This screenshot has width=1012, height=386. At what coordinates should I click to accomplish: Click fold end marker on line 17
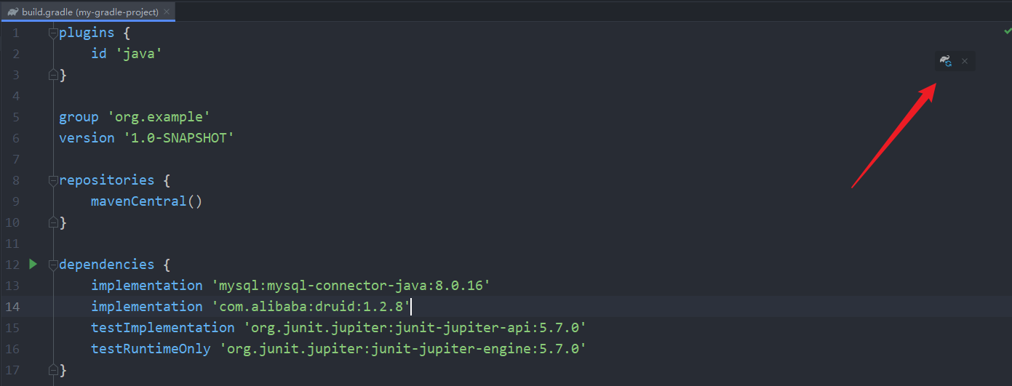click(52, 370)
